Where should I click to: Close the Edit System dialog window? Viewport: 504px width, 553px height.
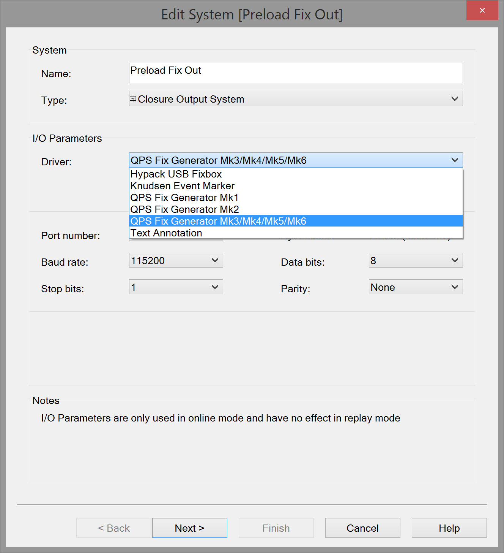[x=482, y=10]
